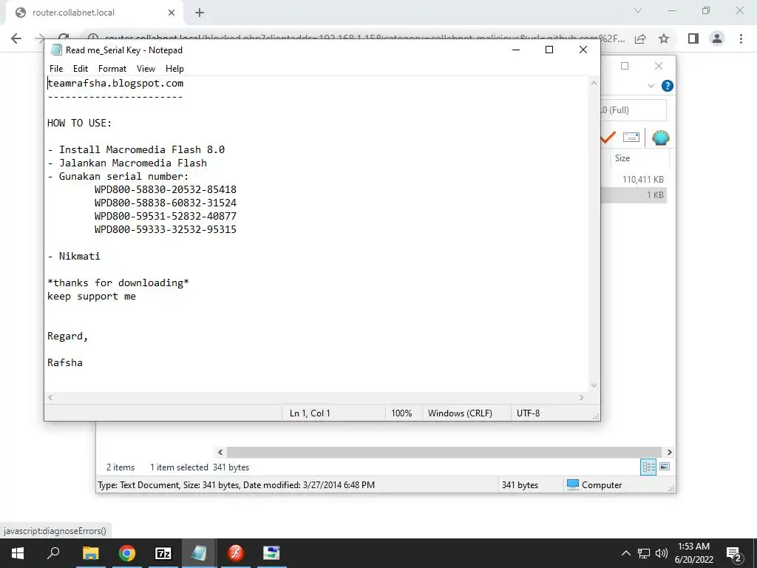Open Chrome's three-dot menu

pyautogui.click(x=741, y=38)
